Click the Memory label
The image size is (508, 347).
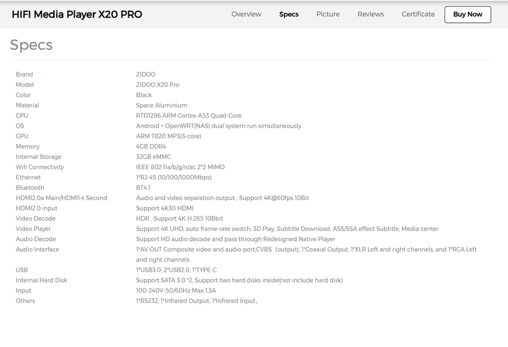[x=28, y=146]
